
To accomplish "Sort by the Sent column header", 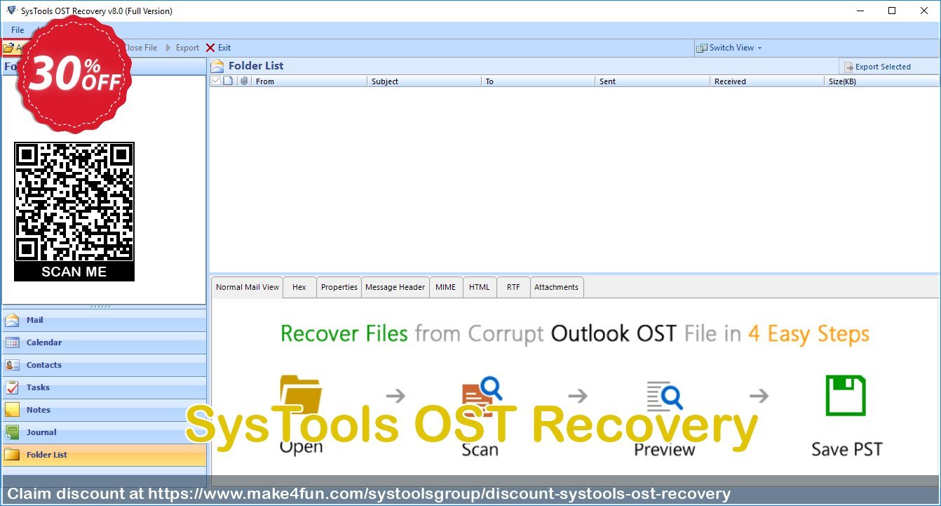I will pyautogui.click(x=652, y=81).
